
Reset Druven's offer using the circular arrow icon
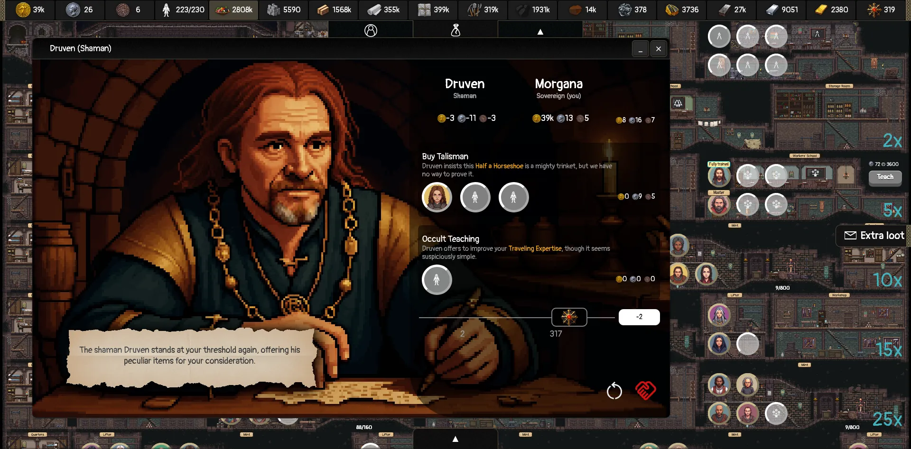614,391
